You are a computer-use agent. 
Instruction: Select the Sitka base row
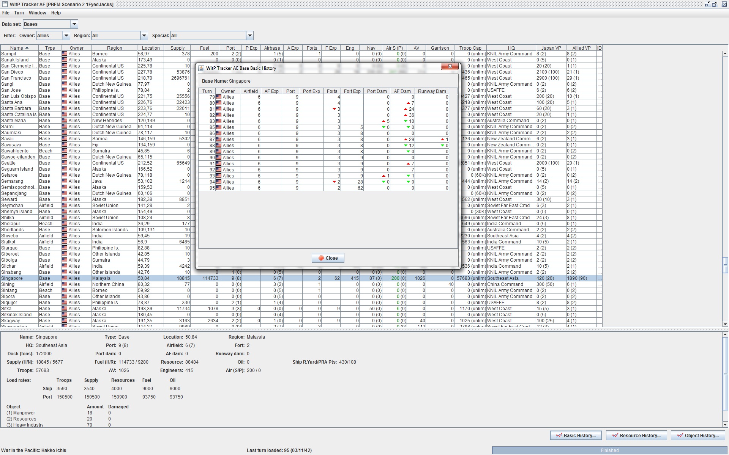click(301, 309)
